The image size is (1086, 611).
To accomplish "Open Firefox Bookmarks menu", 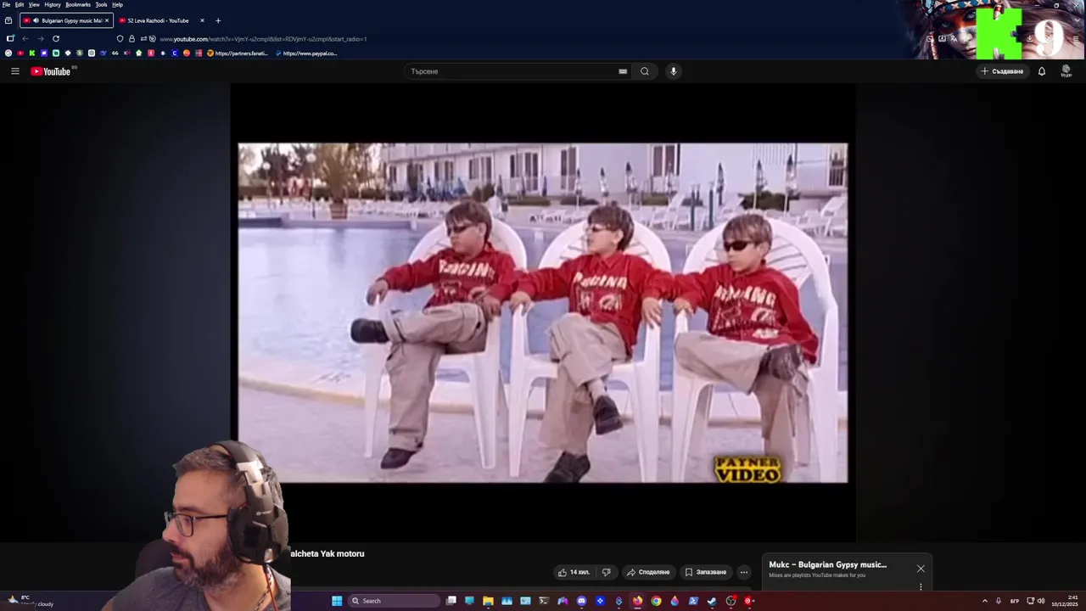I will coord(78,4).
